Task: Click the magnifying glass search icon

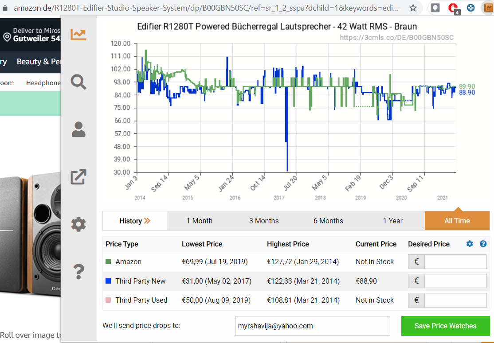Action: [x=78, y=82]
